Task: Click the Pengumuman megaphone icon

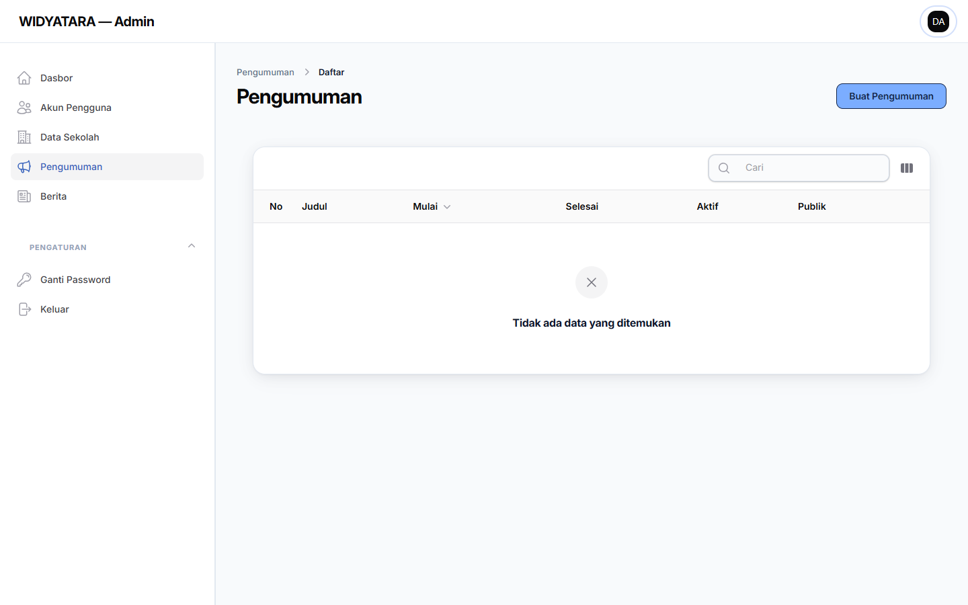Action: tap(24, 167)
